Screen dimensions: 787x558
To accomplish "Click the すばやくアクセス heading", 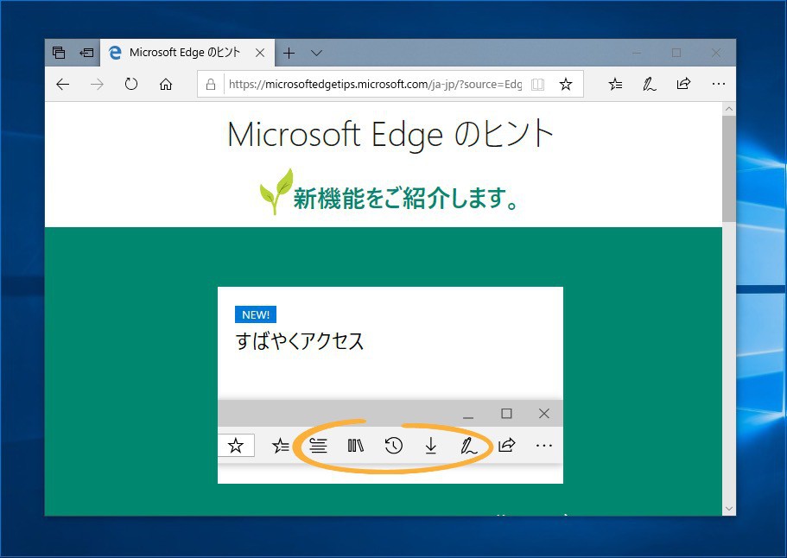I will pos(300,341).
